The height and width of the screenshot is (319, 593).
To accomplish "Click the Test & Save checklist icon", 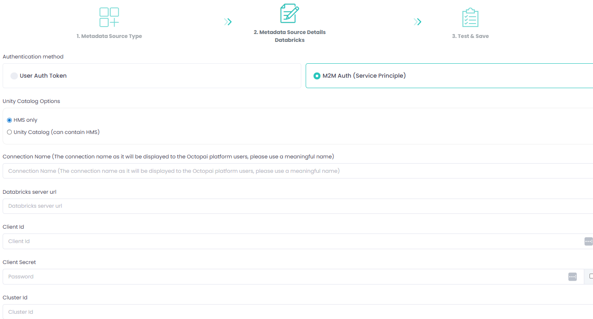I will point(470,17).
